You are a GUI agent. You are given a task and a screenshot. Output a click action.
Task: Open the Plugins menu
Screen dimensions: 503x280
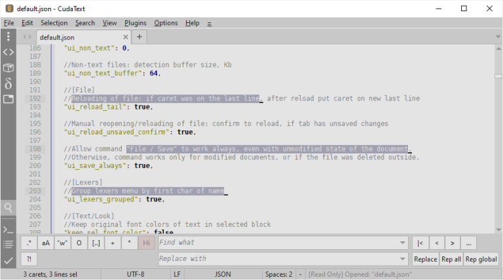pos(136,23)
